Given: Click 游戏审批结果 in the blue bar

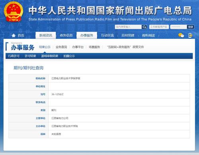Looking at the screenshot, I should (x=50, y=56).
